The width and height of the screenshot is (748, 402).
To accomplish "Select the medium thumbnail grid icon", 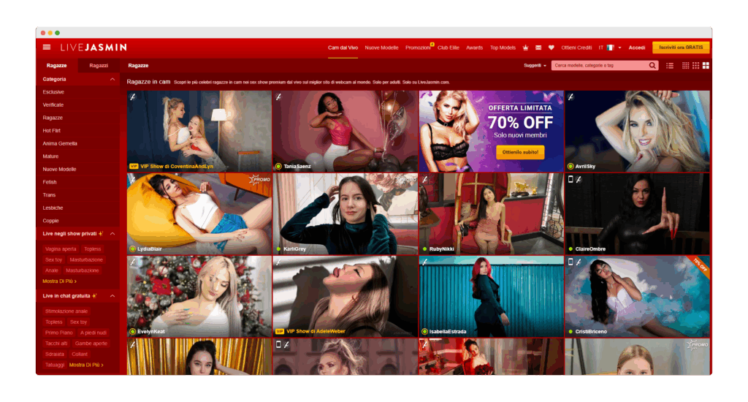I will coord(695,66).
